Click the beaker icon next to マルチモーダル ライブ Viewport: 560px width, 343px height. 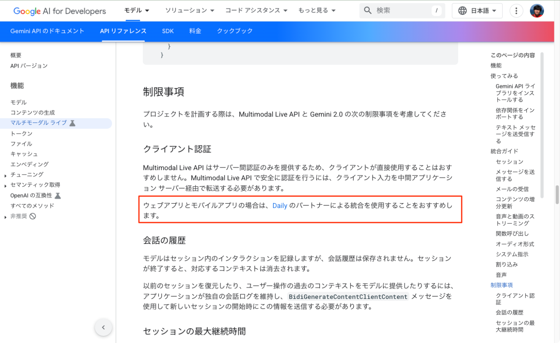72,123
